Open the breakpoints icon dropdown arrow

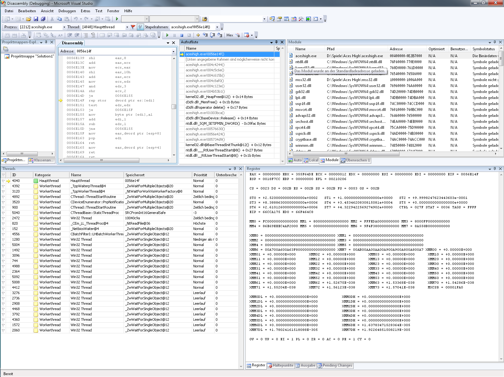(252, 35)
